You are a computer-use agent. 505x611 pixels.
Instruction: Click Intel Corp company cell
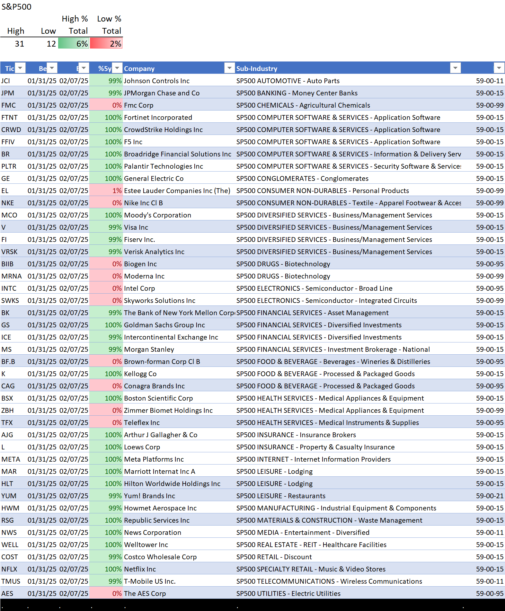[x=179, y=288]
